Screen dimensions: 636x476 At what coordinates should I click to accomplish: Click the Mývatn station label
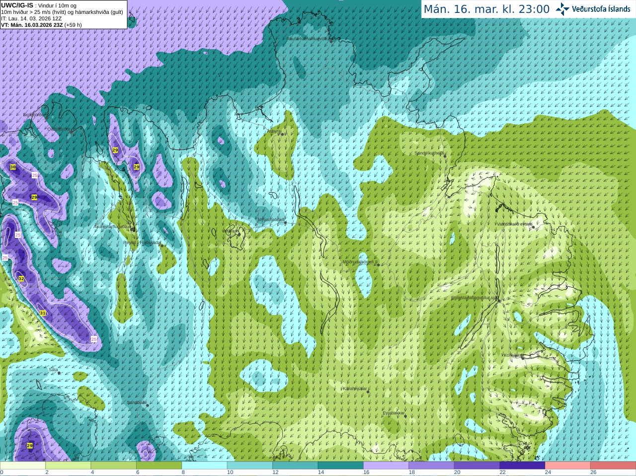pyautogui.click(x=231, y=231)
